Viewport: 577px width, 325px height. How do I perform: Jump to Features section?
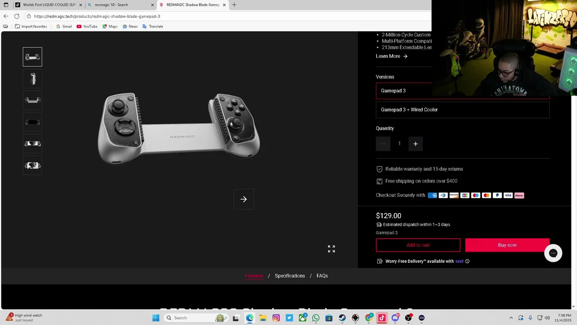tap(254, 276)
